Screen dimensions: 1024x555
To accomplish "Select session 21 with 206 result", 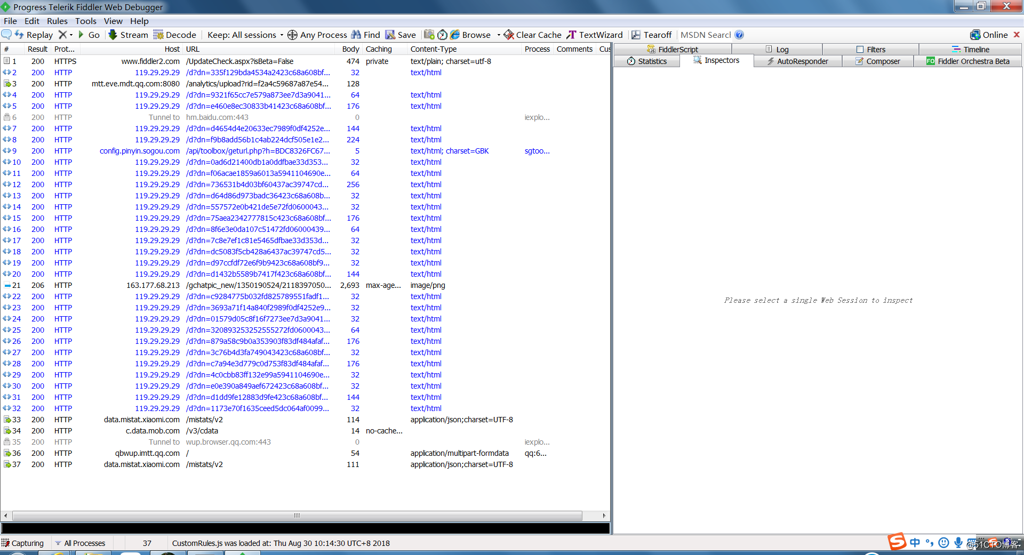I will pos(305,285).
